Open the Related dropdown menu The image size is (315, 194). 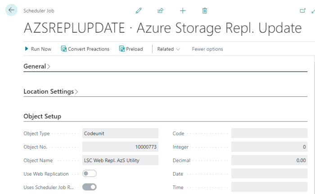[x=168, y=49]
